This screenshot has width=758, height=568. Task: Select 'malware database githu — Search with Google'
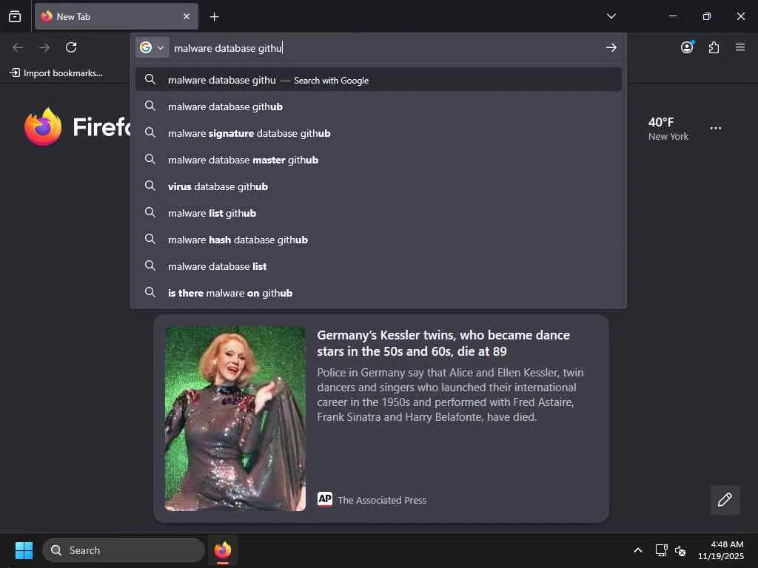378,80
